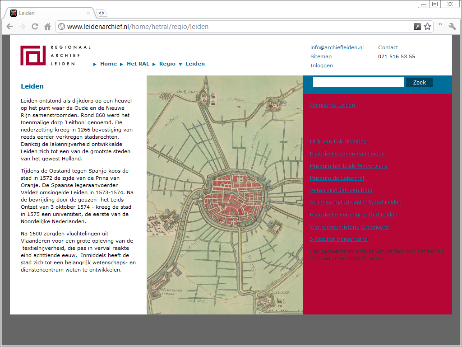Click inside the search text field
The height and width of the screenshot is (347, 462).
tap(358, 82)
